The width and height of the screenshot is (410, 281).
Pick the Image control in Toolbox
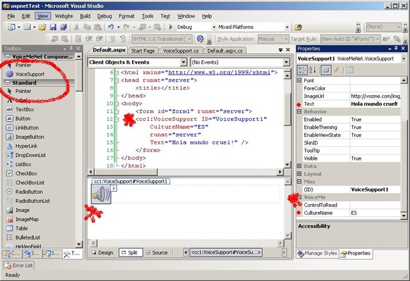[22, 210]
